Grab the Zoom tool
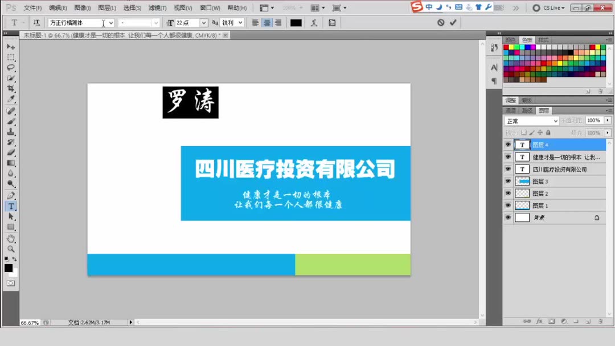The image size is (615, 346). pyautogui.click(x=11, y=249)
